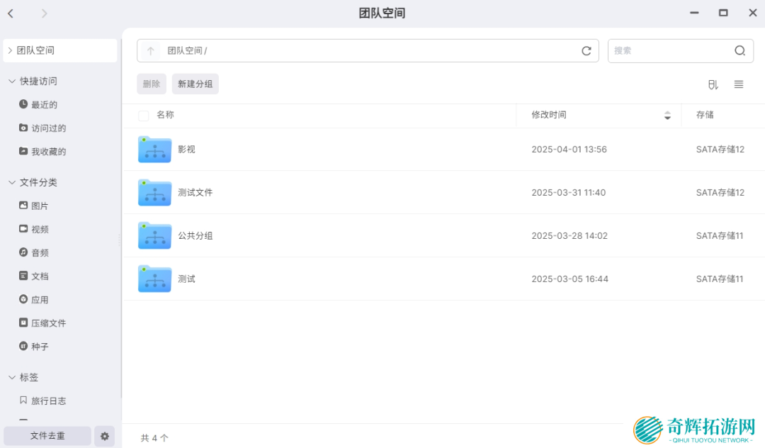
Task: Collapse the 快捷访问 section
Action: (12, 82)
